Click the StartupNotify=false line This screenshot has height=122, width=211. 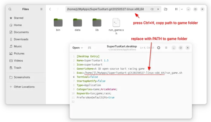91,81
